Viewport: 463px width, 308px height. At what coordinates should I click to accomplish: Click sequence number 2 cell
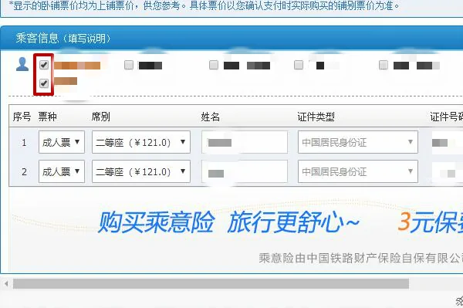click(x=24, y=172)
